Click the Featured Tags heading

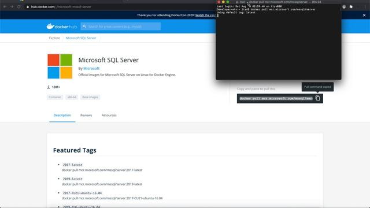[x=75, y=150]
